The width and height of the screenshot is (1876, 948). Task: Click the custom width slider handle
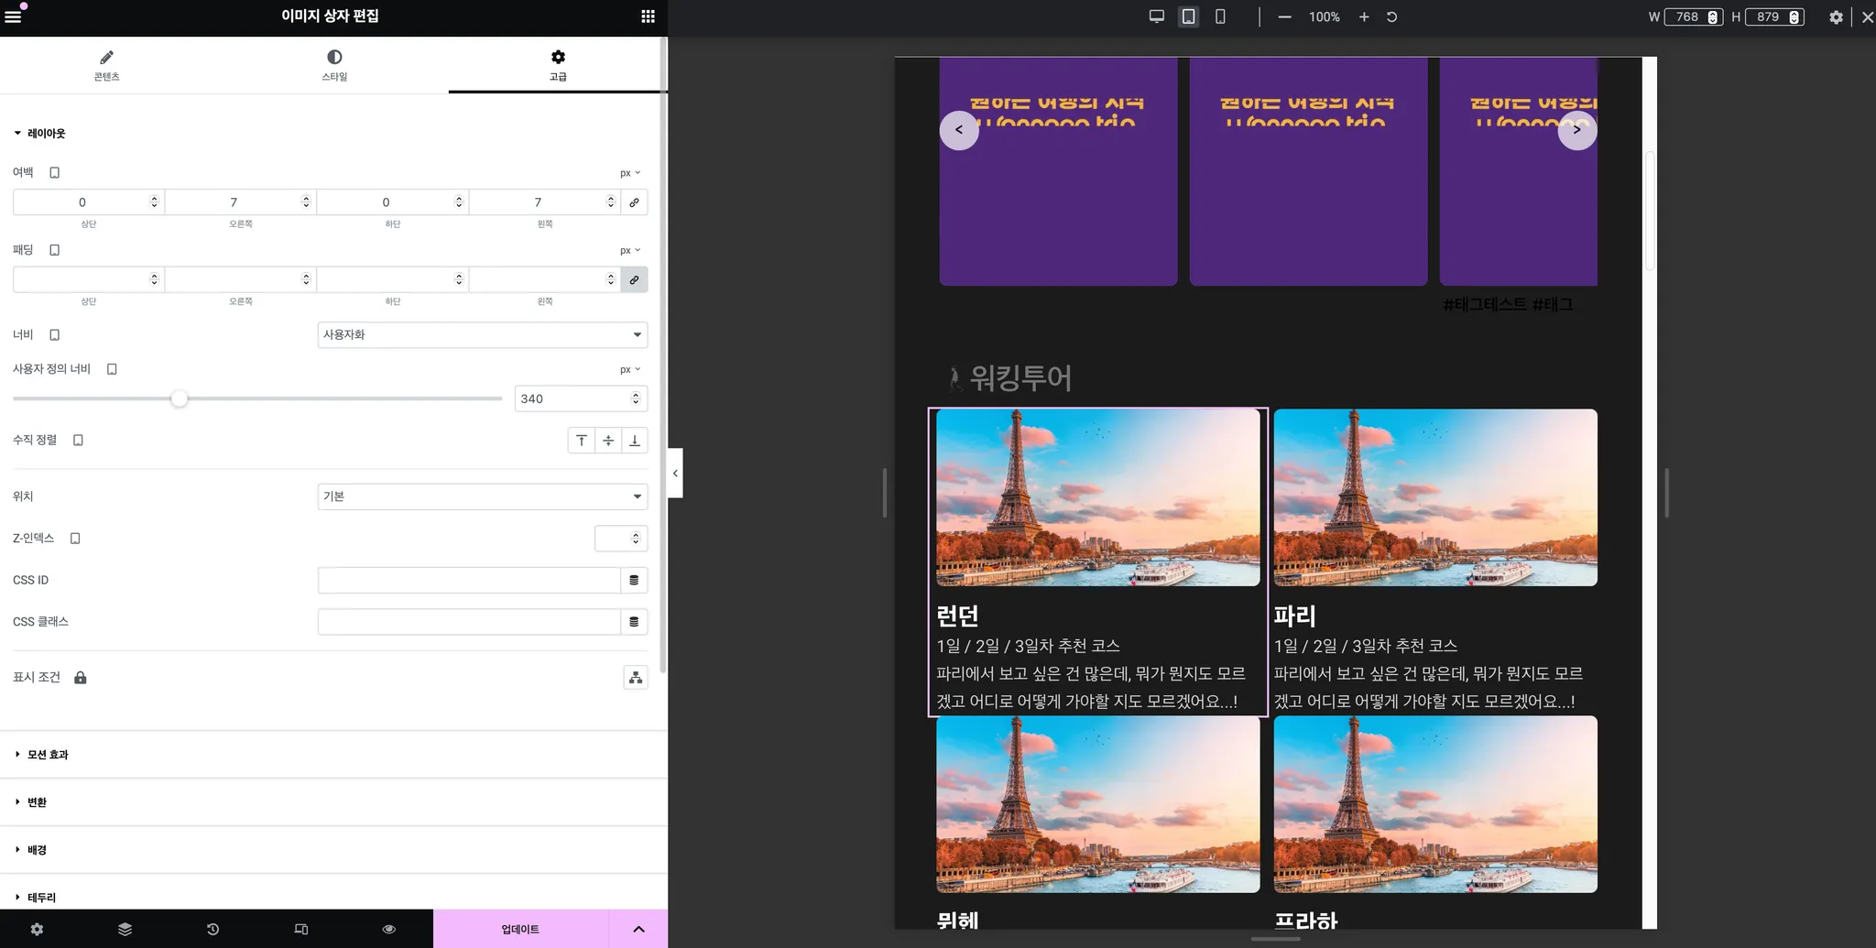click(180, 398)
